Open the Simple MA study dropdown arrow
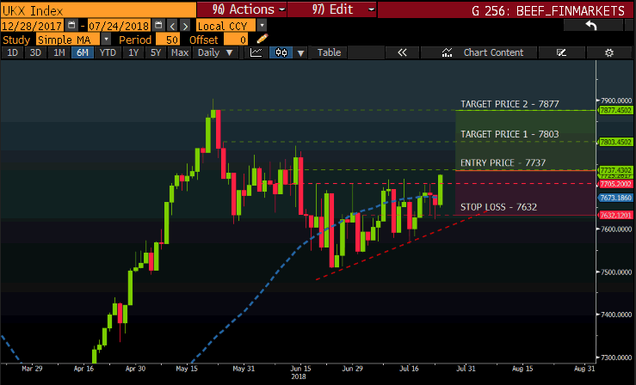The image size is (636, 385). [x=106, y=40]
